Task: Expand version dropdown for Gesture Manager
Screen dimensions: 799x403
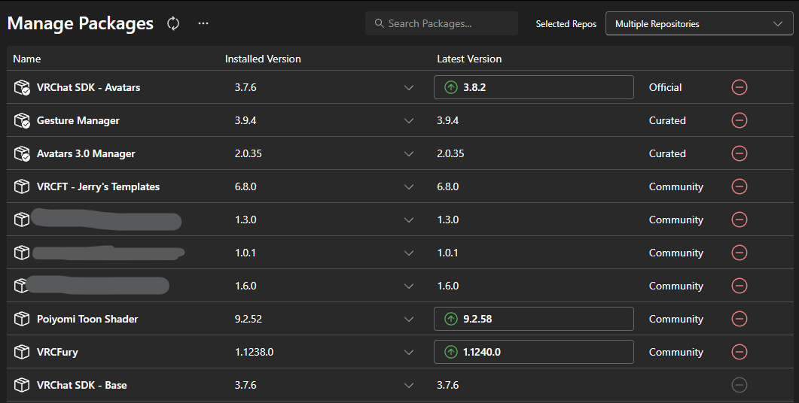Action: click(x=409, y=120)
